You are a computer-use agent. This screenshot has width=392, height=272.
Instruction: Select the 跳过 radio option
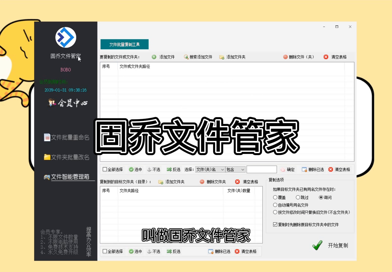(x=298, y=197)
